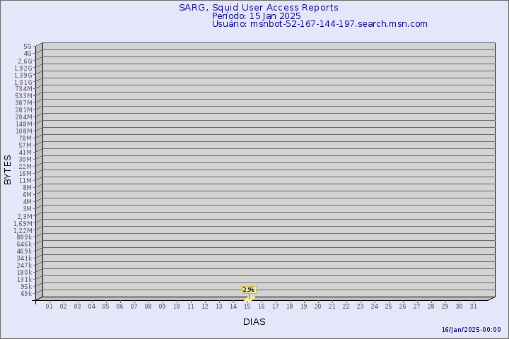The width and height of the screenshot is (509, 339).
Task: Click the 2,9k data label on day 15
Action: (x=249, y=290)
